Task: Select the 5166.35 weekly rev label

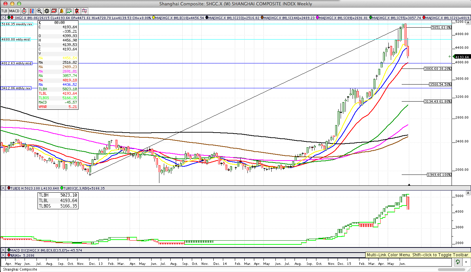Action: [17, 24]
